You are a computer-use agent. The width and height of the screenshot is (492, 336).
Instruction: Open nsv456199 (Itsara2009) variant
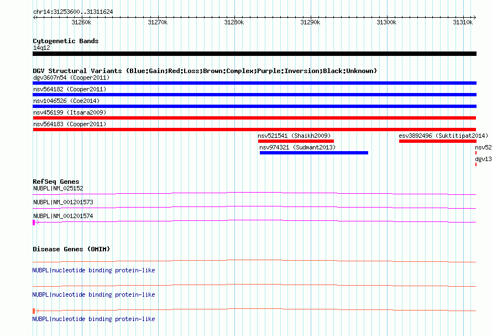tap(70, 112)
